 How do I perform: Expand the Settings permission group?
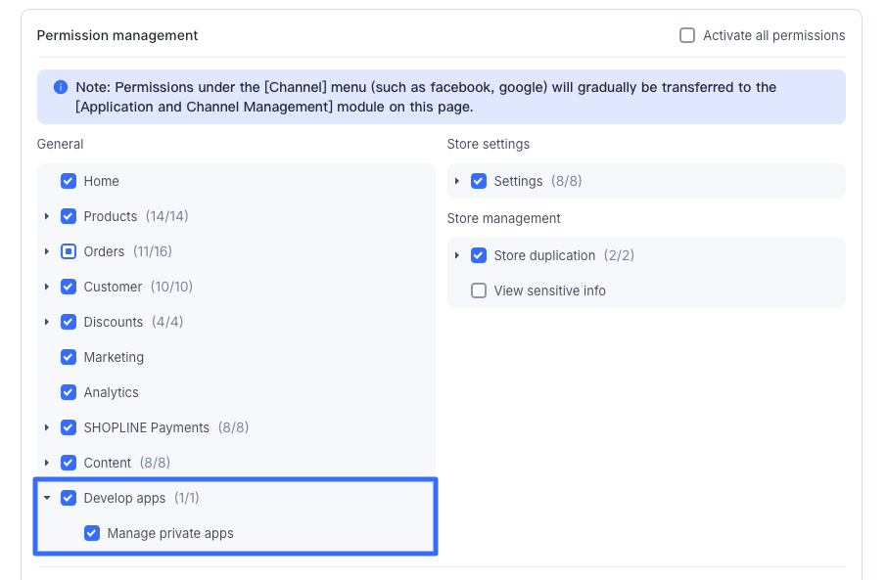[457, 181]
